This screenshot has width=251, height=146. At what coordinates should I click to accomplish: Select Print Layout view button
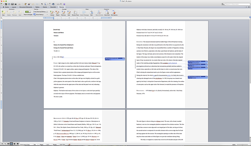(x=11, y=144)
